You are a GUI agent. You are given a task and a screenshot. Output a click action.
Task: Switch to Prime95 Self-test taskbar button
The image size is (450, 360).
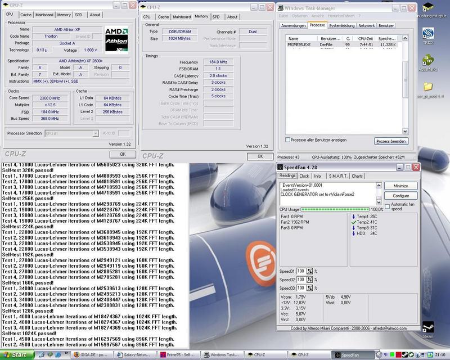pos(179,355)
